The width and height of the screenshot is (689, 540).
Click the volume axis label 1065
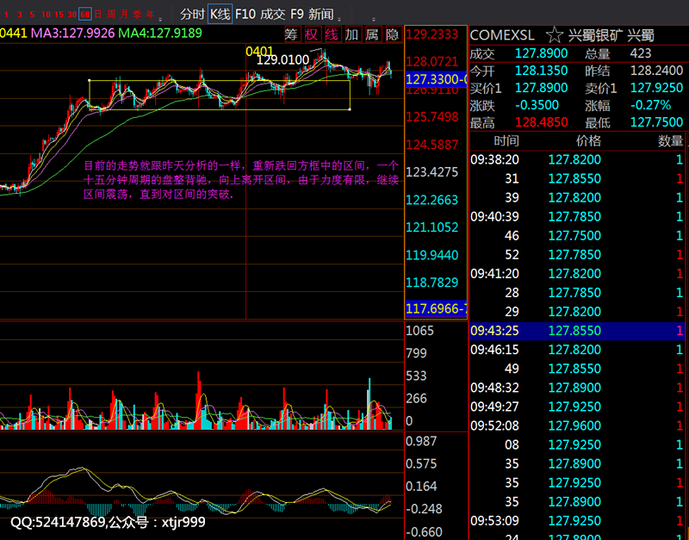[x=419, y=331]
